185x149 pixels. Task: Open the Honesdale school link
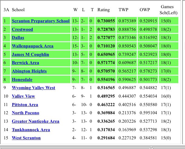(x=22, y=79)
